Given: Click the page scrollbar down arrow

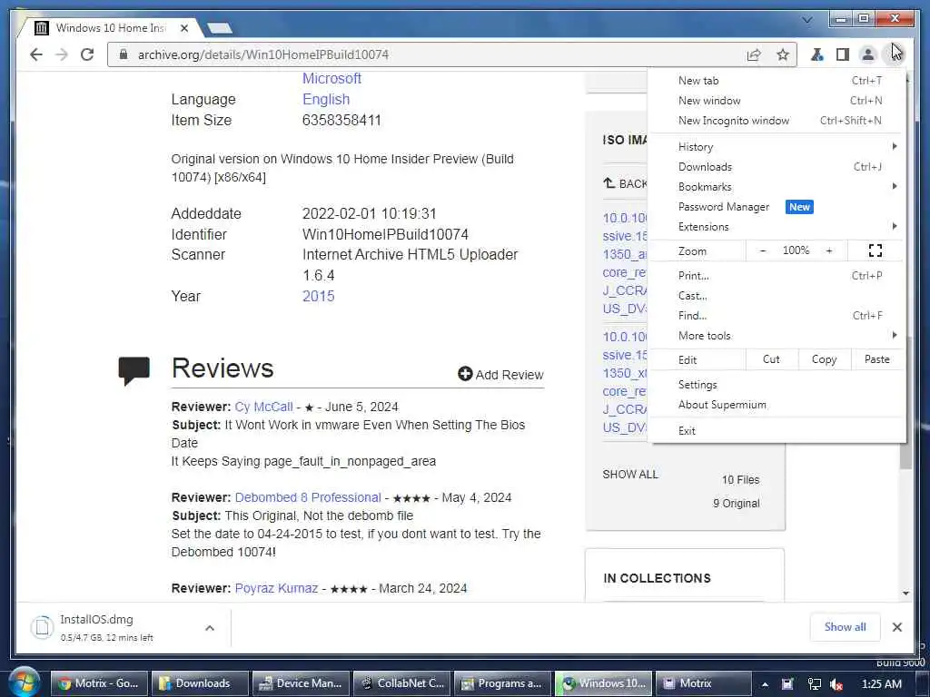Looking at the screenshot, I should pyautogui.click(x=905, y=594).
